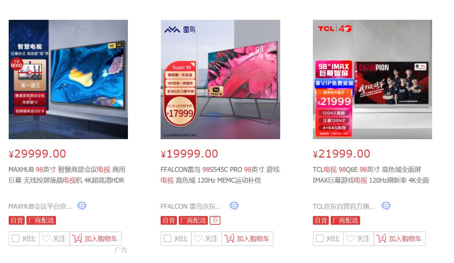454x263 pixels.
Task: Open MAXHUB 98英寸 智慧商显会议电视 title link
Action: pos(67,175)
